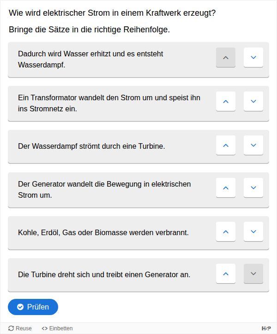Screen dimensions: 277x334
Task: Click disabled up arrow of first sentence
Action: [x=226, y=58]
